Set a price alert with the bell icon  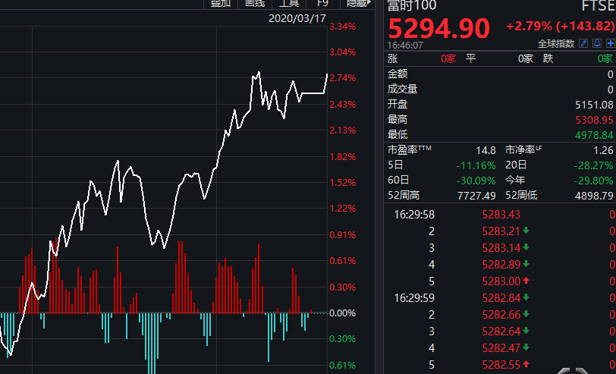pyautogui.click(x=597, y=43)
